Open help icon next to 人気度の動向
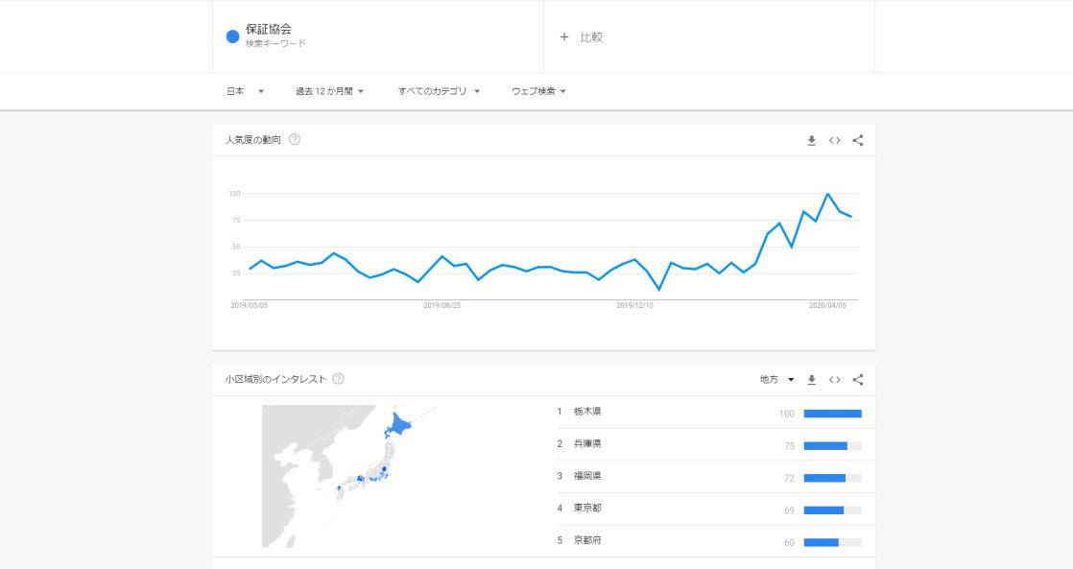The image size is (1073, 569). pyautogui.click(x=295, y=139)
